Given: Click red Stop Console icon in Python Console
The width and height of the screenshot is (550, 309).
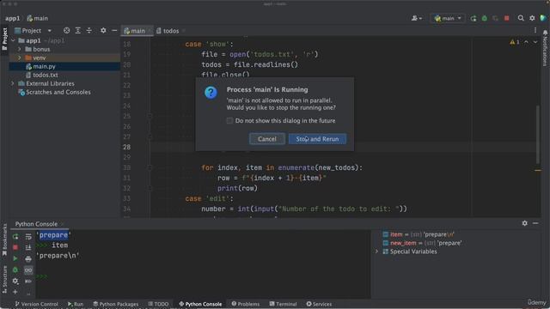Looking at the screenshot, I should pos(15,247).
